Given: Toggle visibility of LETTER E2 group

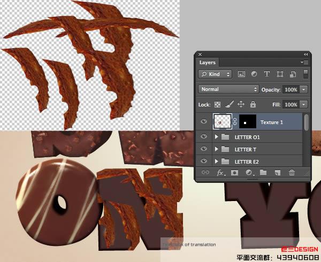Looking at the screenshot, I should tap(203, 161).
